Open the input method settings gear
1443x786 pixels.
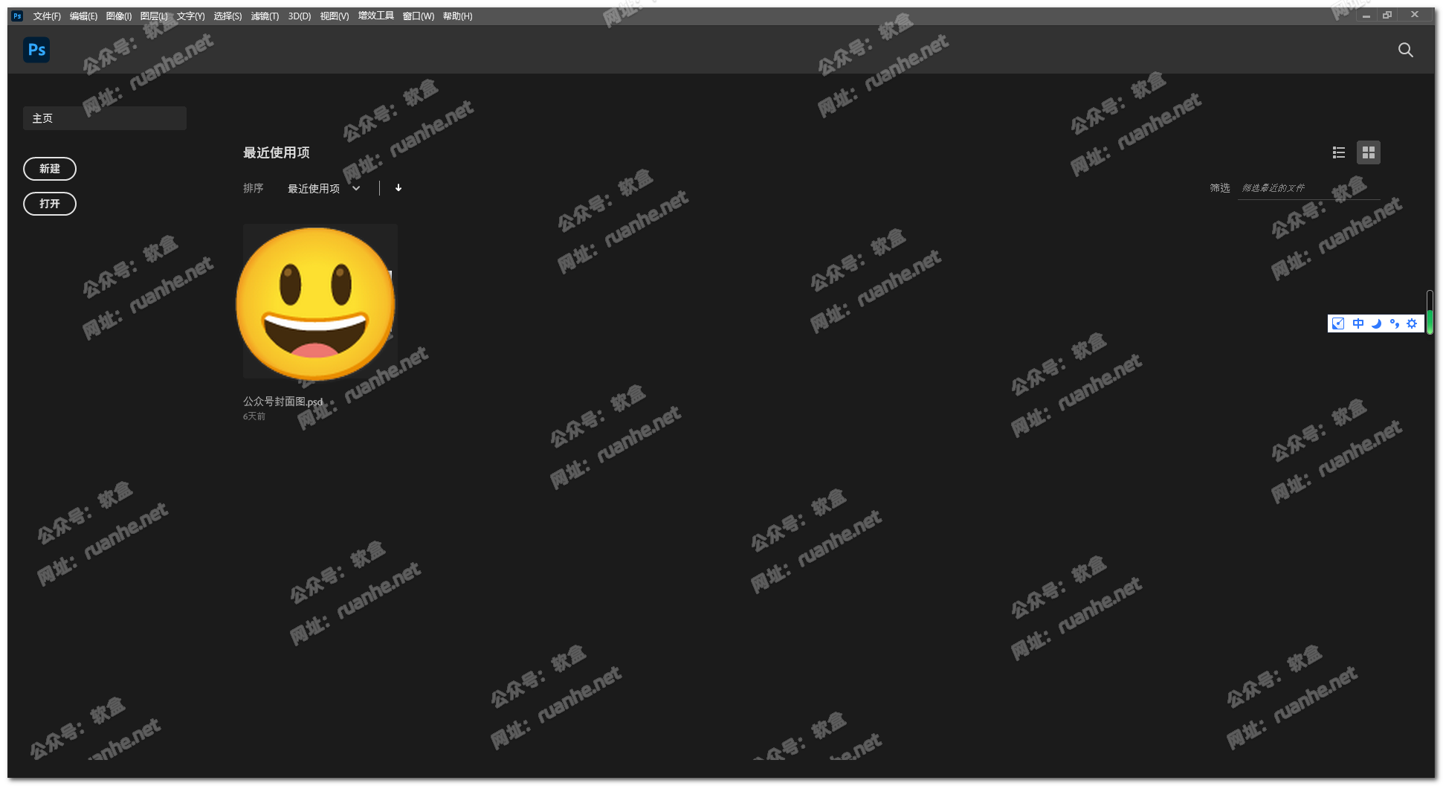click(1412, 323)
